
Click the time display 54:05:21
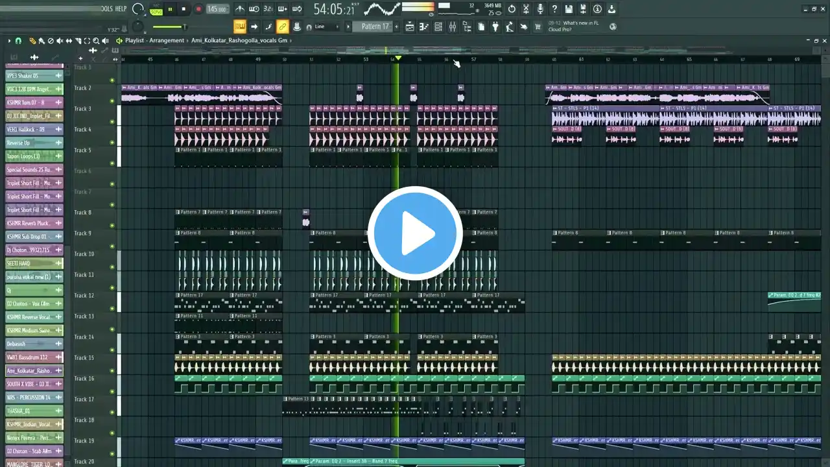(335, 9)
